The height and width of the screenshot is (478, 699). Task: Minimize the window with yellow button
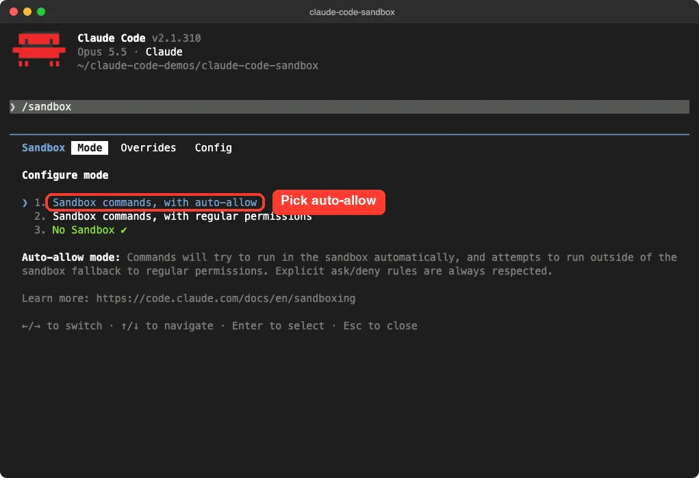(x=27, y=12)
